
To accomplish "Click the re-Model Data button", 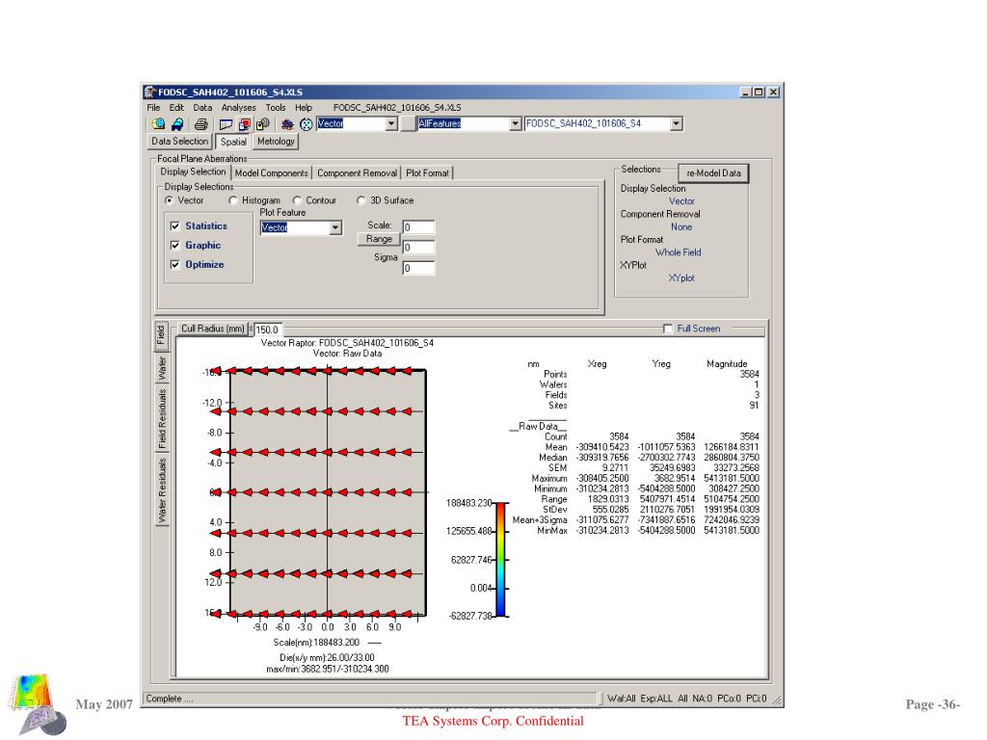I will click(713, 173).
